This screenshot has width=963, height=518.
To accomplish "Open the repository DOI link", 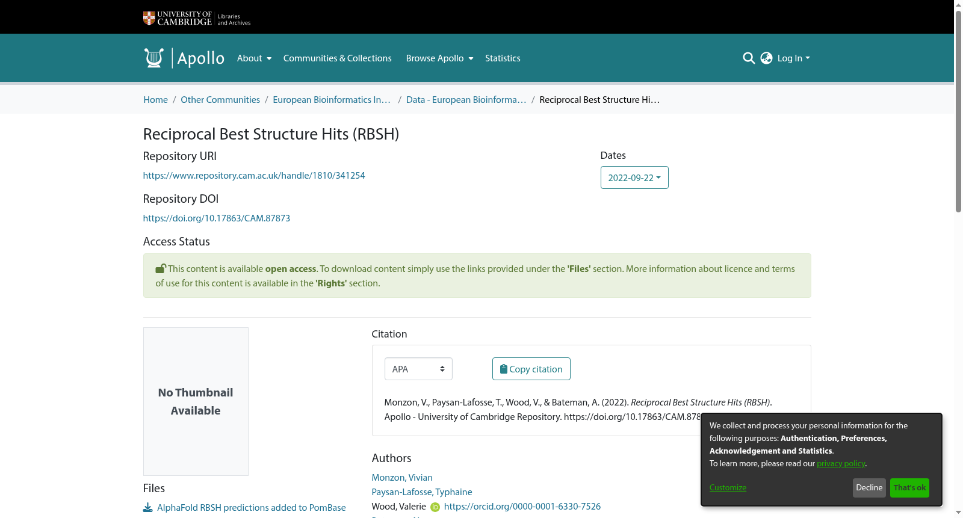I will tap(217, 218).
